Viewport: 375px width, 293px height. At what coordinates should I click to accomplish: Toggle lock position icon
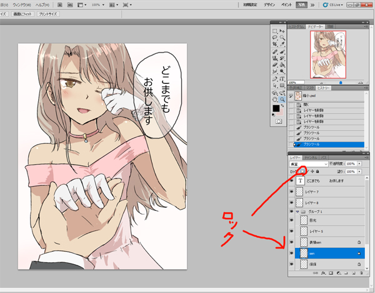pos(312,172)
